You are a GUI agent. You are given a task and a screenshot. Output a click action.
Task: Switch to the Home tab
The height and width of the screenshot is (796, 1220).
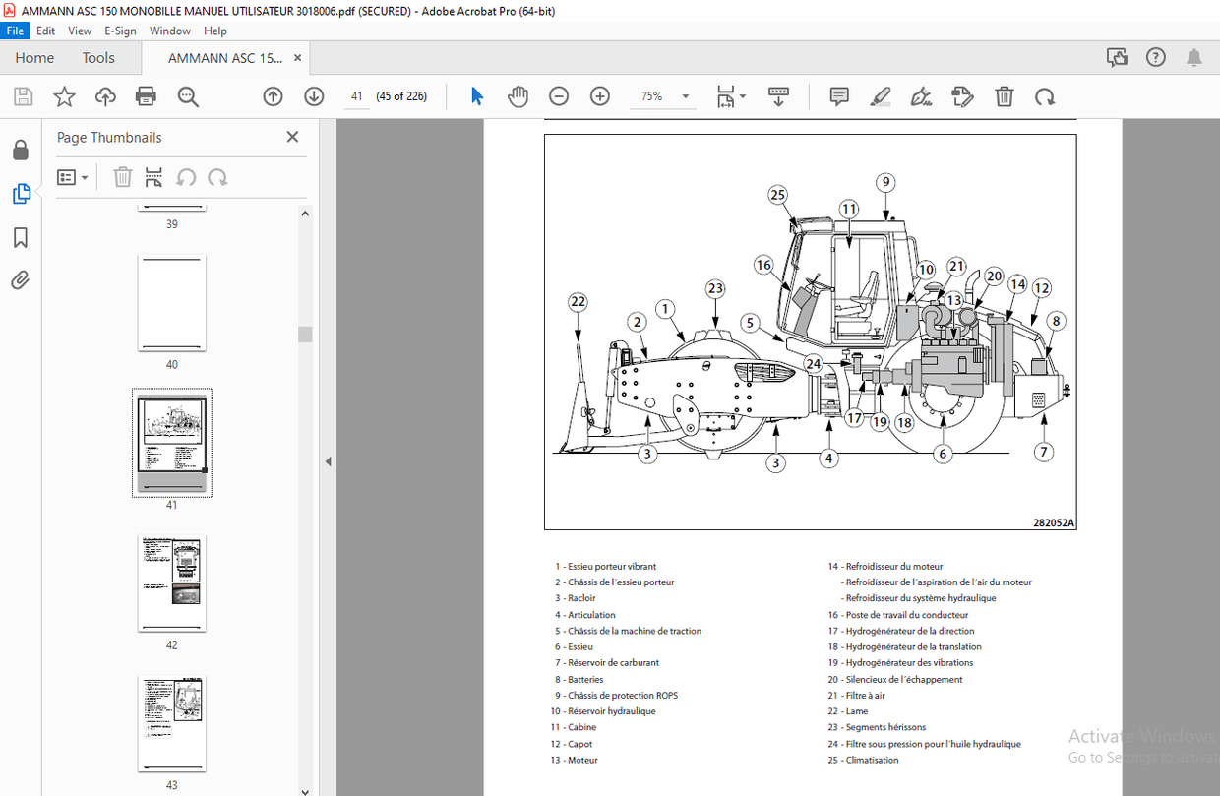[33, 58]
